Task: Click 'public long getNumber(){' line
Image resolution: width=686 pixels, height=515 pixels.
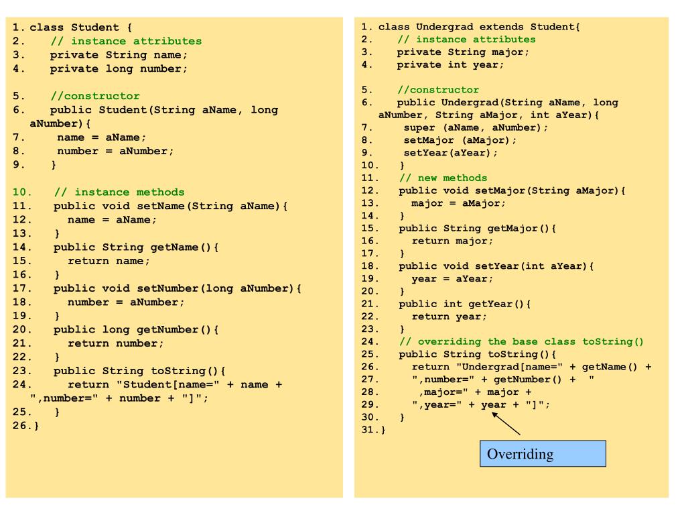Action: coord(136,330)
